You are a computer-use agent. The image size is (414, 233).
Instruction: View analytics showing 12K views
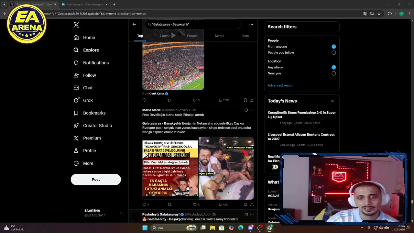[223, 205]
